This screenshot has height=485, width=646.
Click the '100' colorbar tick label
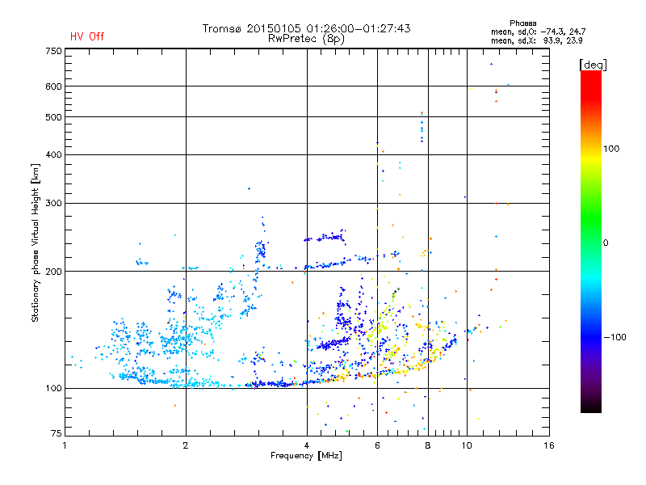[x=611, y=149]
